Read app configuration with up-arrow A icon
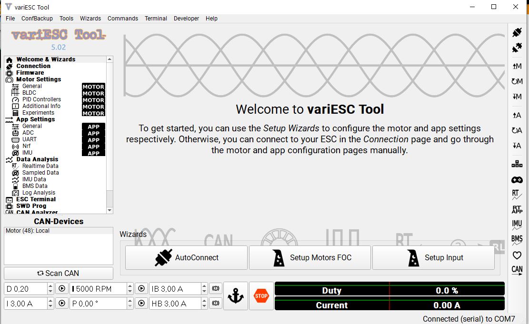Image resolution: width=529 pixels, height=324 pixels. tap(517, 115)
